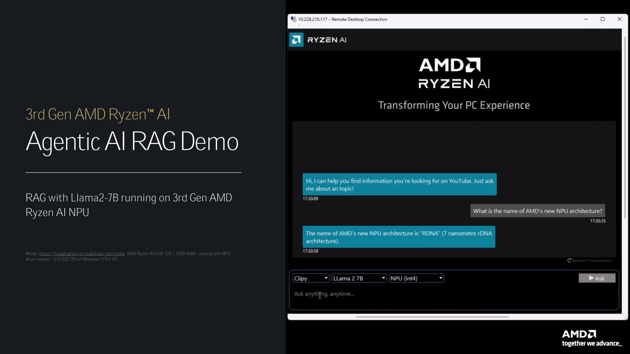Click the YouTube greeting chat bubble
This screenshot has width=630, height=354.
(x=399, y=184)
